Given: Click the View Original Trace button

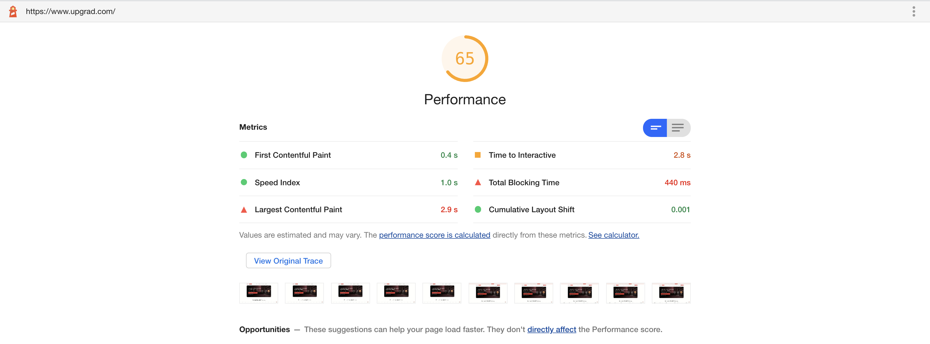Looking at the screenshot, I should (288, 261).
